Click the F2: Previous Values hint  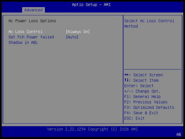pyautogui.click(x=146, y=102)
